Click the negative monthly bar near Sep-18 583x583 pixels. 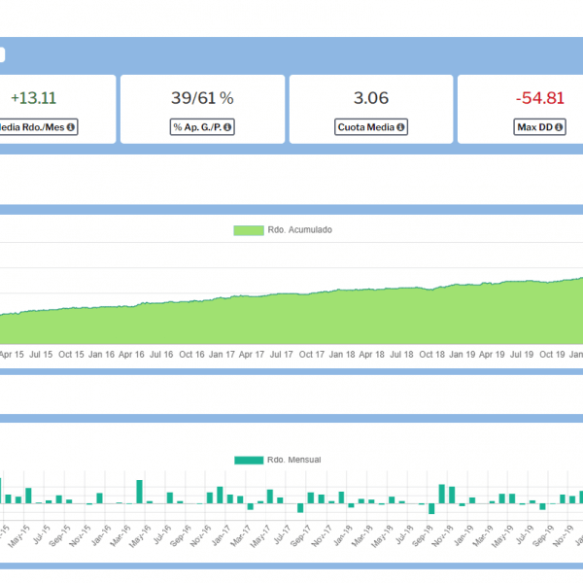pos(431,508)
